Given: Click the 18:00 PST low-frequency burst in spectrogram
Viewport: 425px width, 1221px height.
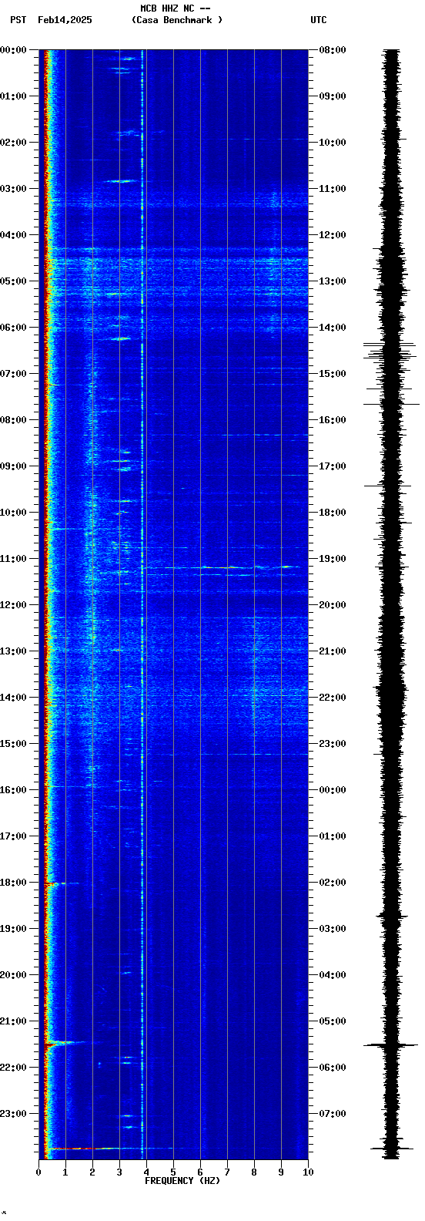Looking at the screenshot, I should tap(62, 883).
